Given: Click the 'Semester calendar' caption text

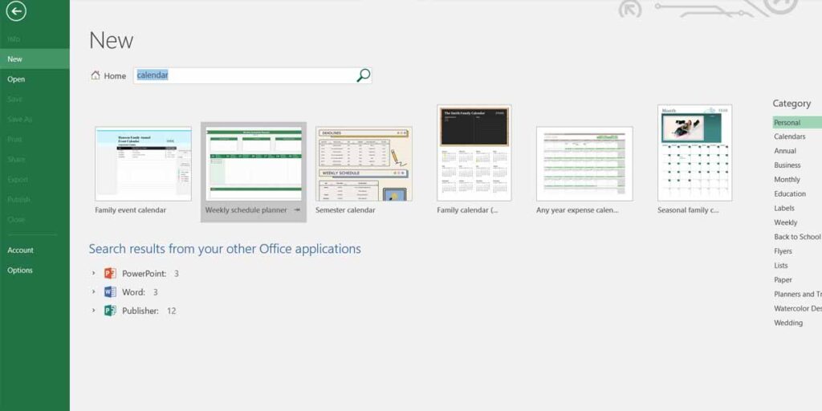Looking at the screenshot, I should [x=345, y=210].
